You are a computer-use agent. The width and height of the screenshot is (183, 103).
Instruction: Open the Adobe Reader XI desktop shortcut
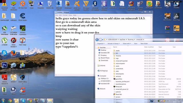(5, 80)
